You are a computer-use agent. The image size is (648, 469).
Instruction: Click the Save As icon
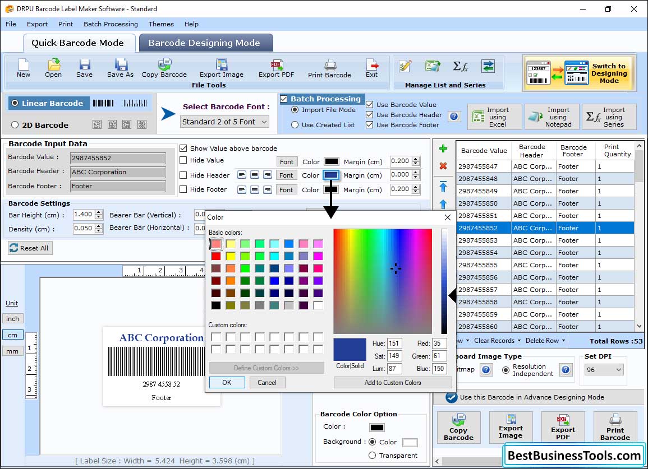120,68
